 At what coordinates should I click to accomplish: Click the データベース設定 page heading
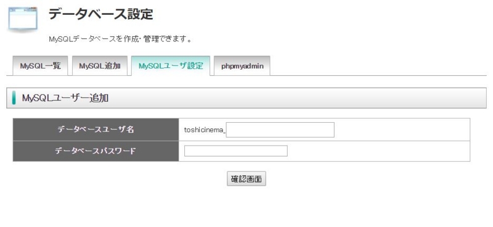click(100, 14)
